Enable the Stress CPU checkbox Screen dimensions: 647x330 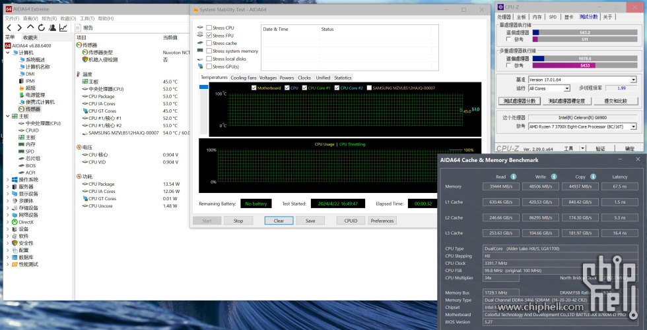pyautogui.click(x=209, y=28)
